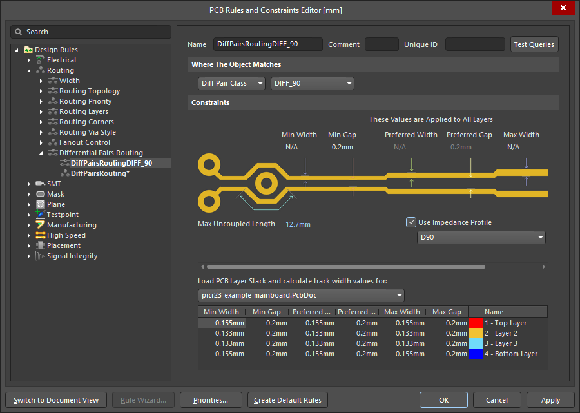The width and height of the screenshot is (580, 413).
Task: Select the Fanout Control item
Action: [84, 142]
